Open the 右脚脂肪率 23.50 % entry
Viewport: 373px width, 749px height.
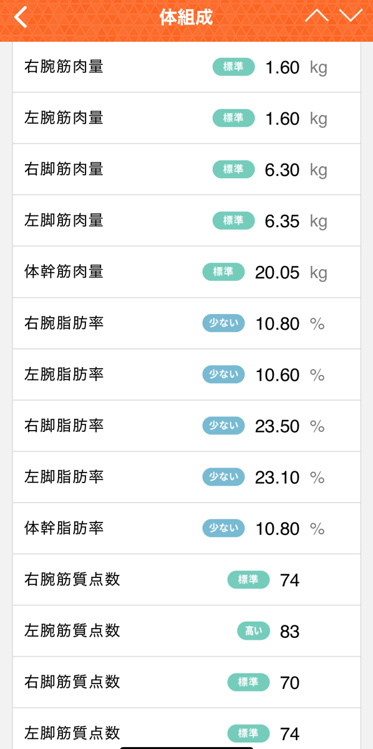(186, 426)
